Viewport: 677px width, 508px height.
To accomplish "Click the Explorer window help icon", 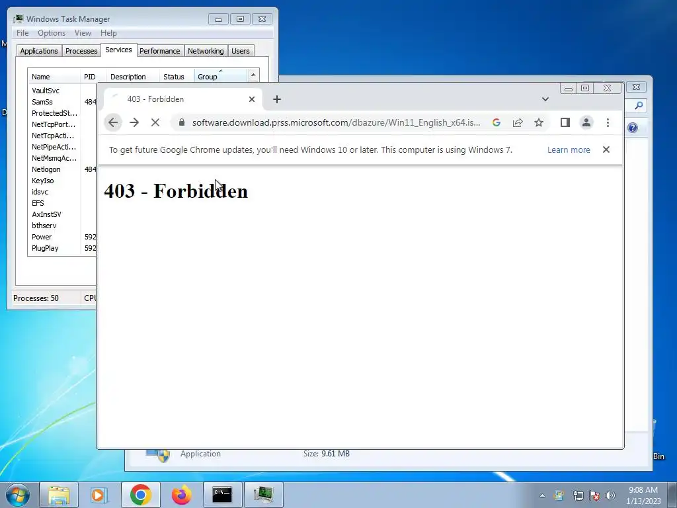I will 633,128.
